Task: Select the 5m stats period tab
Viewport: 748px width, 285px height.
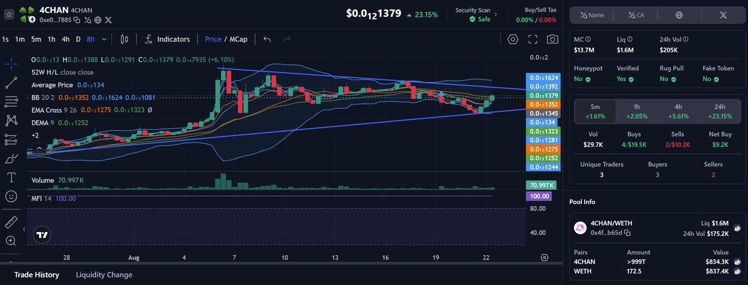Action: pos(595,111)
